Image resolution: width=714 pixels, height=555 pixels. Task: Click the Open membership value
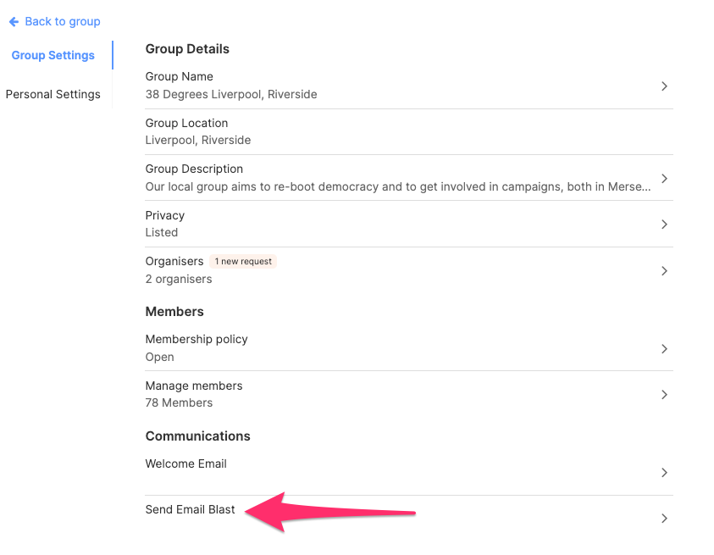coord(159,357)
